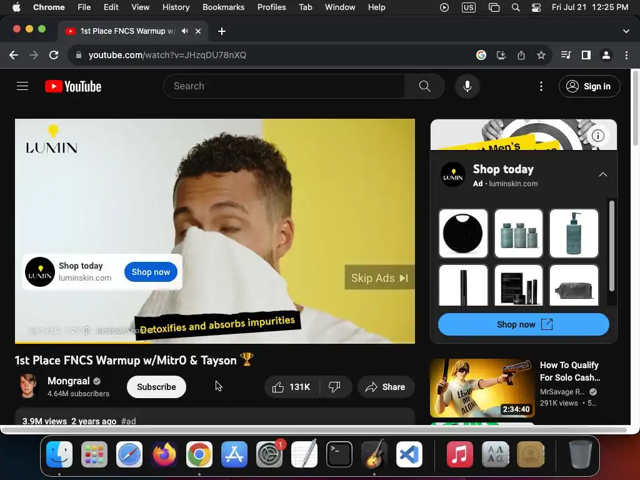Image resolution: width=640 pixels, height=480 pixels.
Task: Open YouTube settings three-dot menu
Action: (x=541, y=86)
